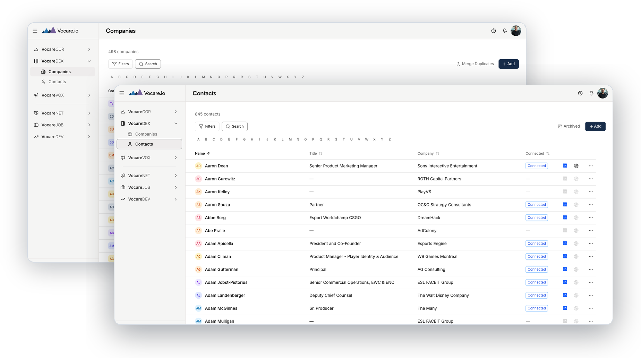Image resolution: width=641 pixels, height=358 pixels.
Task: Open Filters in Companies window
Action: tap(120, 64)
